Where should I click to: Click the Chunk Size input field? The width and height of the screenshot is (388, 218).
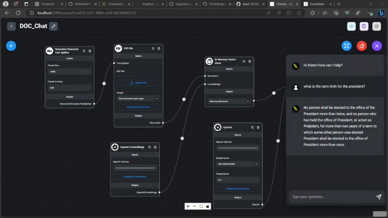point(69,72)
